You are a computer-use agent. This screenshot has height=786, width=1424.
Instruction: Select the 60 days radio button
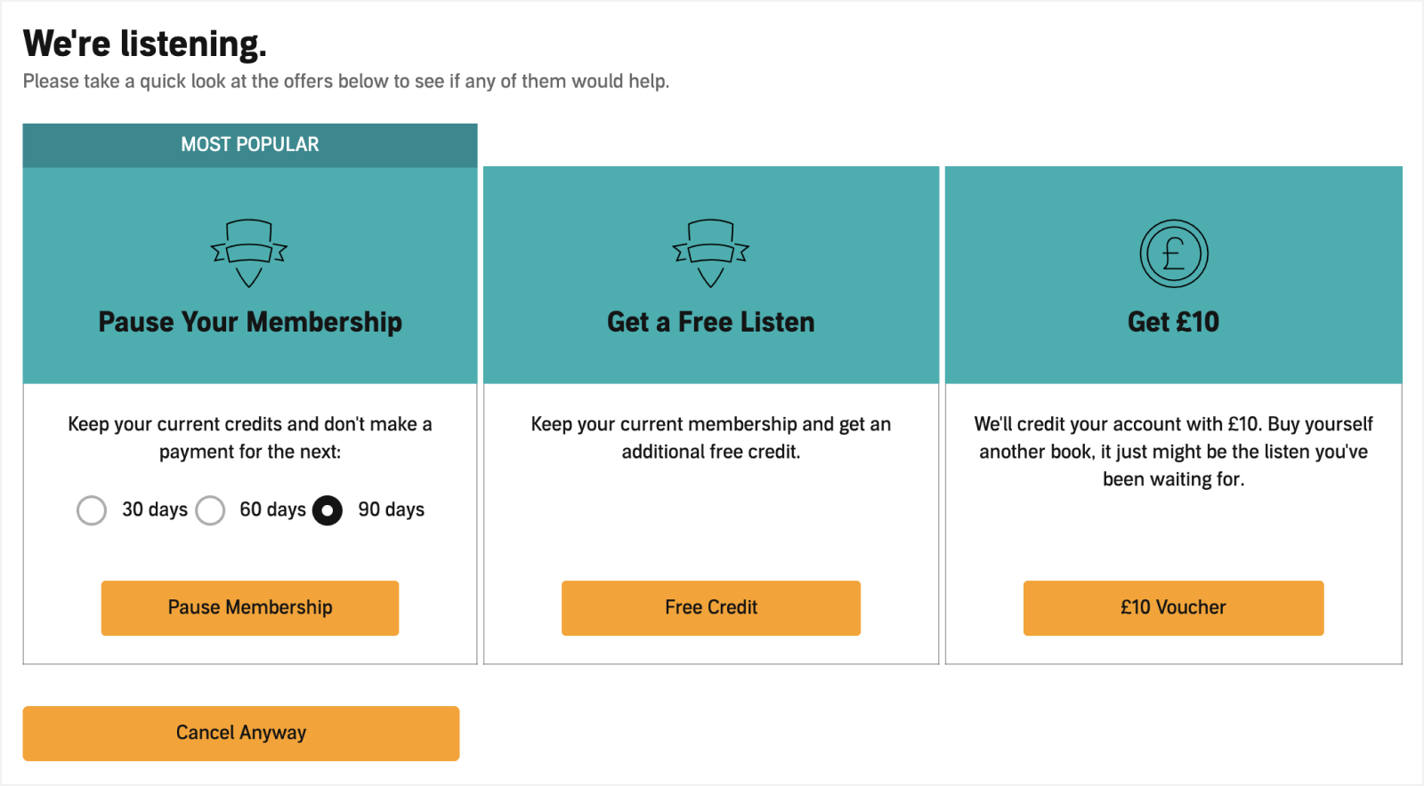click(x=210, y=510)
